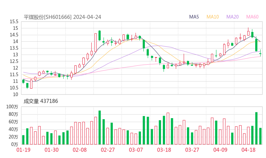The height and width of the screenshot is (158, 266).
Task: Click the 10.5 price axis label
Action: pyautogui.click(x=14, y=88)
